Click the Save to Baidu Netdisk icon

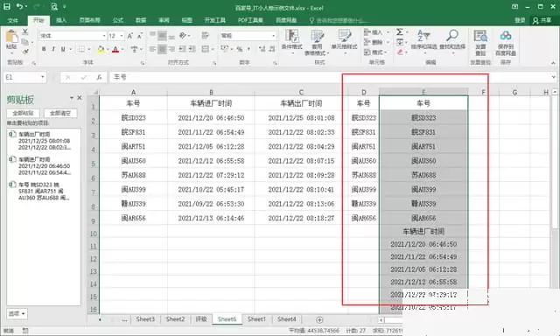(x=506, y=36)
